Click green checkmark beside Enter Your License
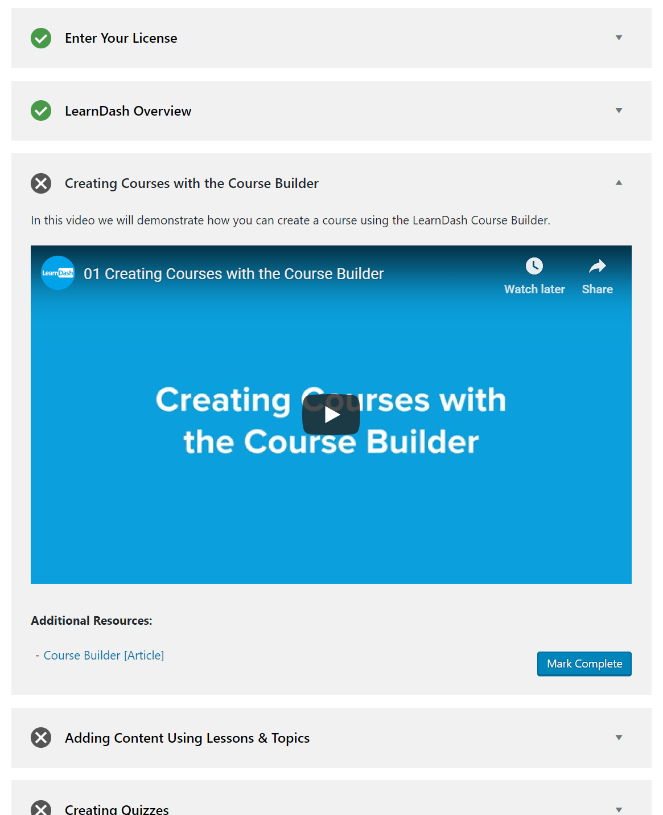The width and height of the screenshot is (663, 815). coord(41,38)
